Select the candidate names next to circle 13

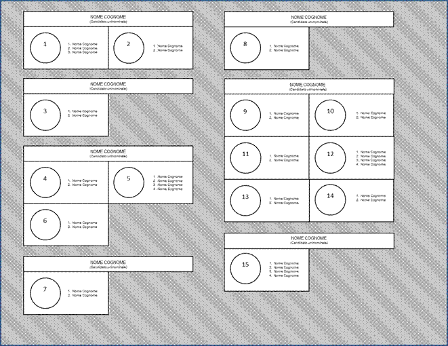point(284,201)
